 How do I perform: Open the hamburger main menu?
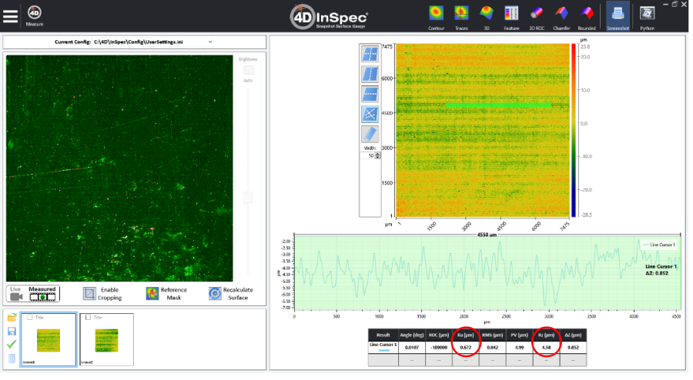[10, 16]
